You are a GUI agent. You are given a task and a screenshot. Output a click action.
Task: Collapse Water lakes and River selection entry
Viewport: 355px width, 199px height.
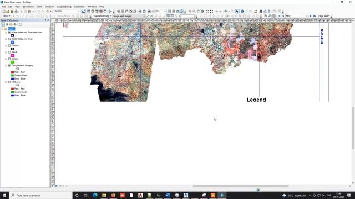pyautogui.click(x=6, y=32)
